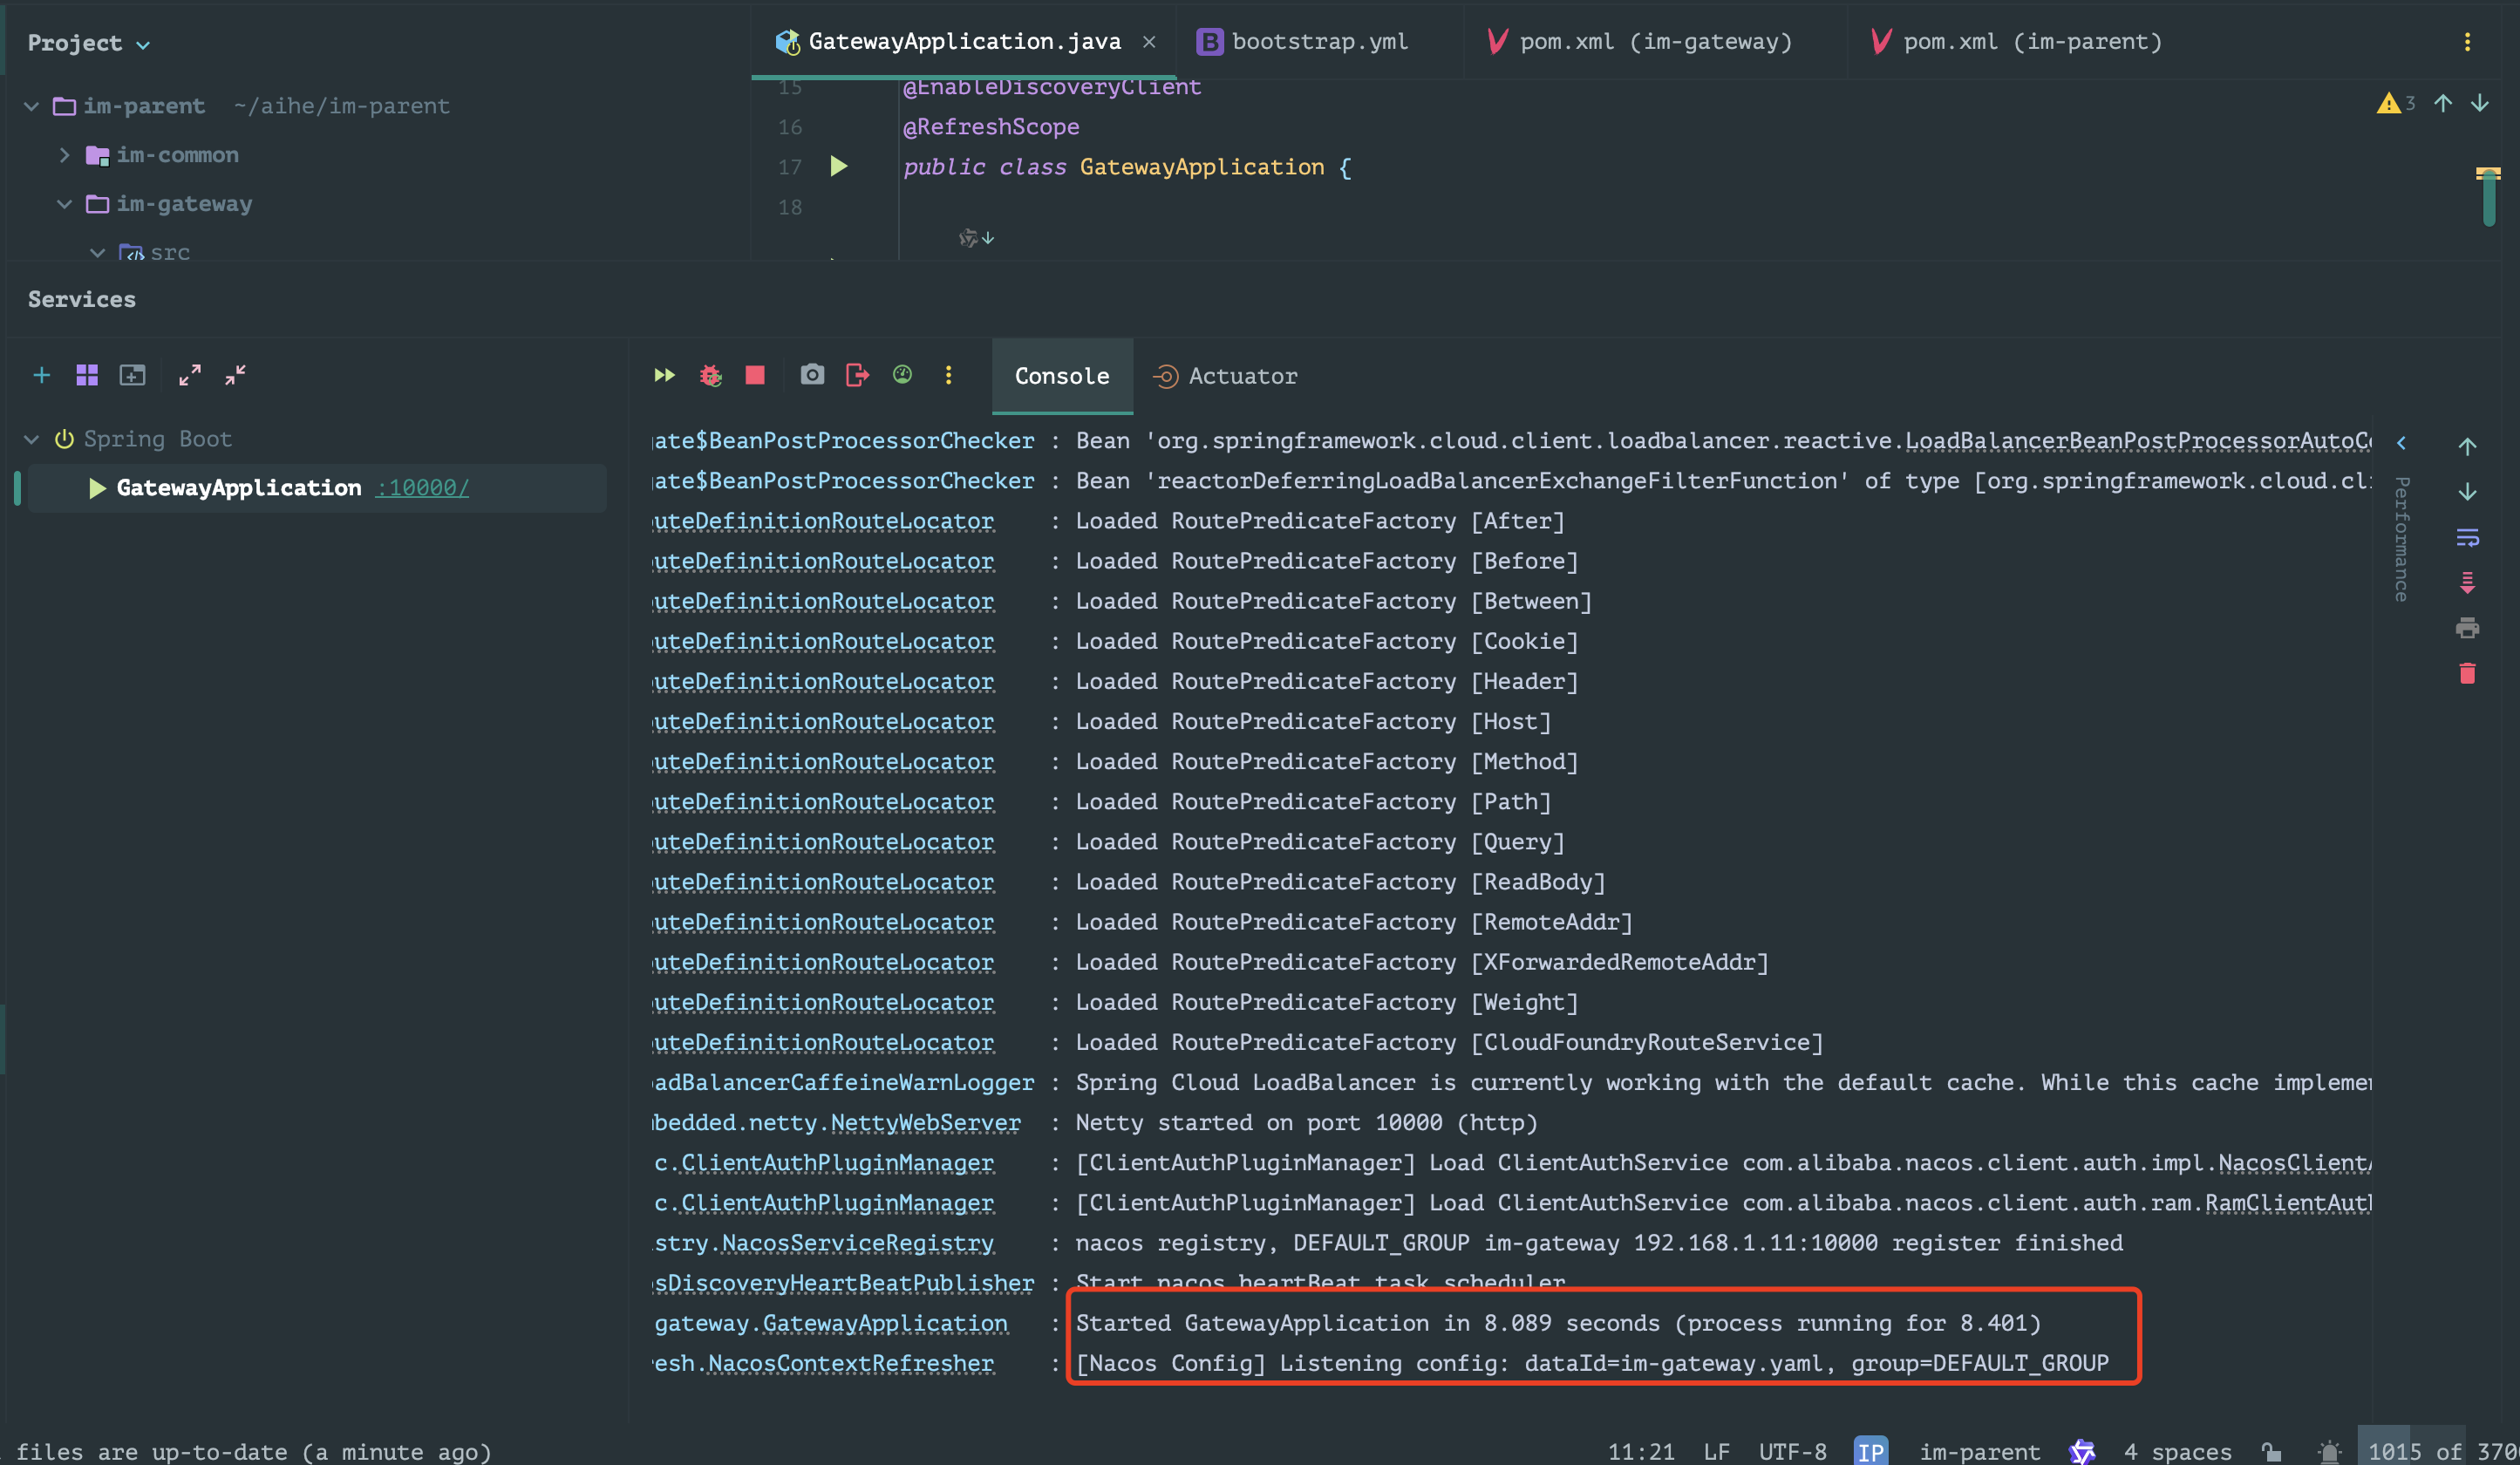
Task: Collapse all nodes in the Services tree
Action: point(235,375)
